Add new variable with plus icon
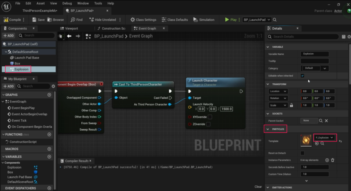The width and height of the screenshot is (351, 191). [49, 157]
